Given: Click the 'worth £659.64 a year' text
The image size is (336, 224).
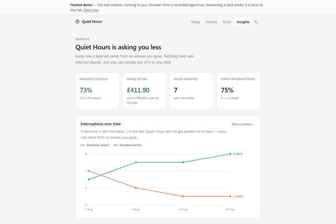Looking at the screenshot, I should pyautogui.click(x=140, y=98).
